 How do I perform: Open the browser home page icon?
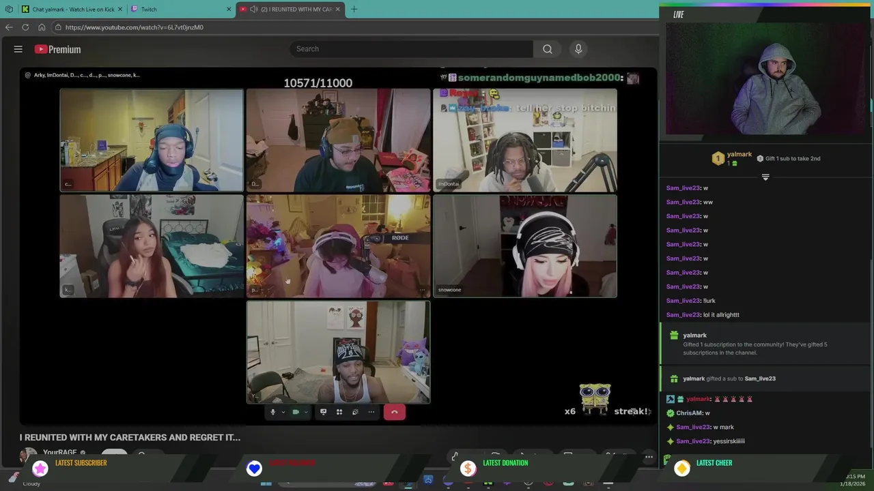coord(42,27)
